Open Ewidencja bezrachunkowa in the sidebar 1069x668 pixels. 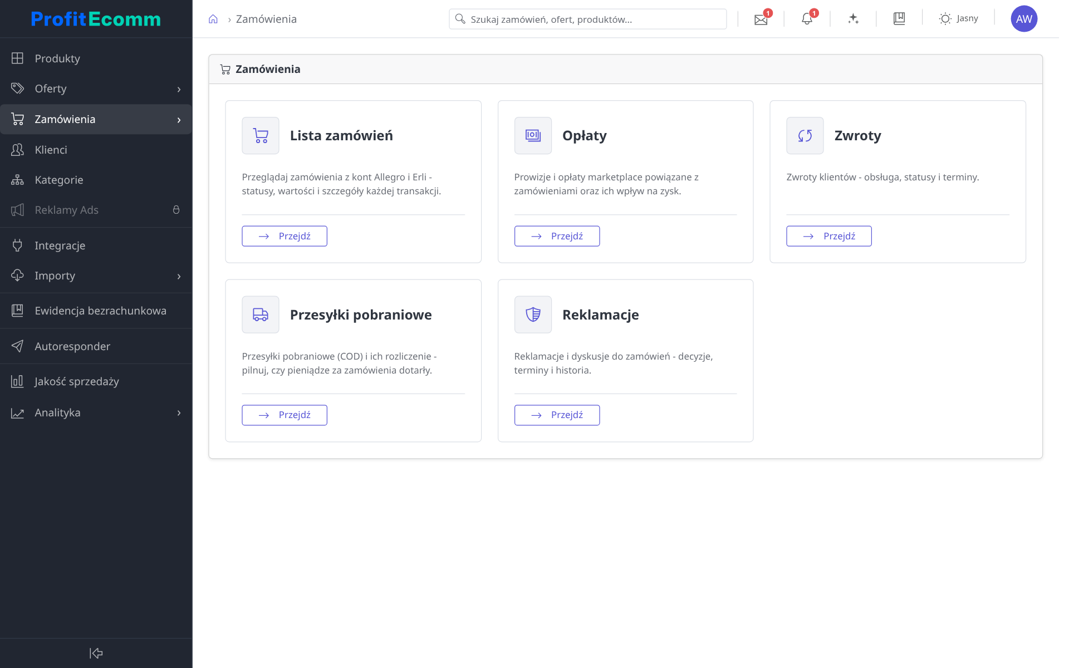(x=96, y=311)
